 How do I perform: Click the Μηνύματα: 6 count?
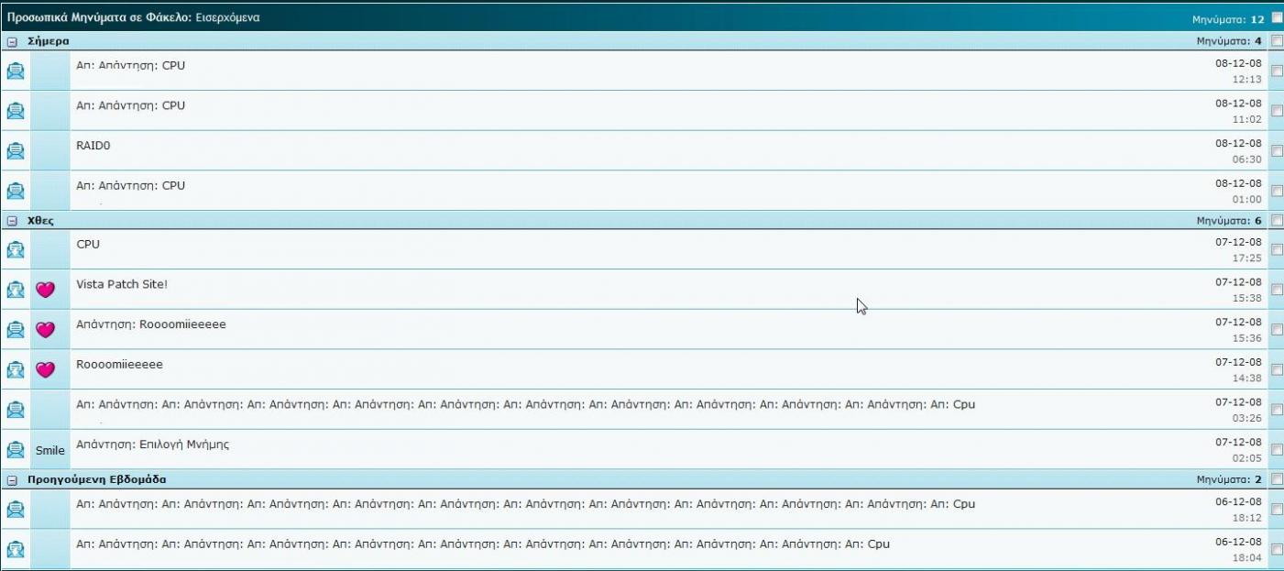coord(1230,221)
